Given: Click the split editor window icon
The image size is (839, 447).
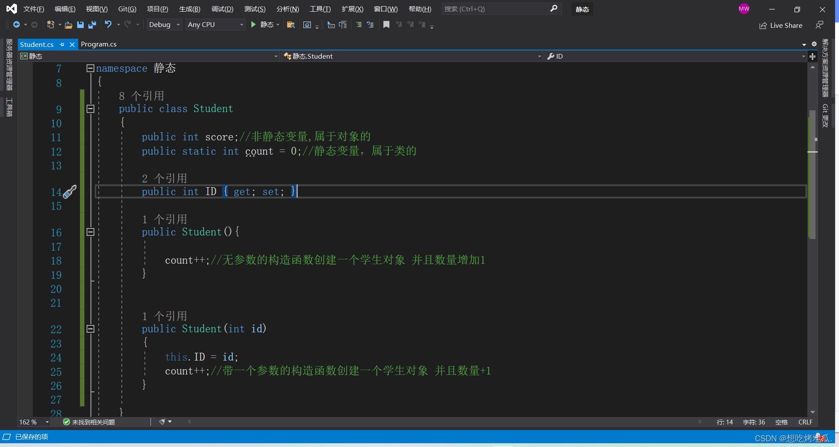Looking at the screenshot, I should click(x=812, y=56).
